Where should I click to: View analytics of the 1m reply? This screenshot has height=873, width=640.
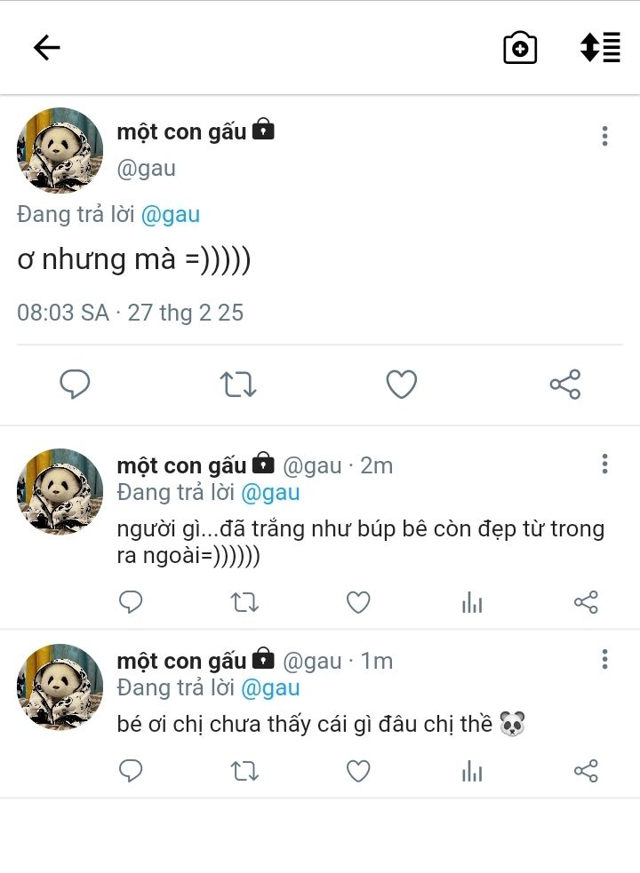pyautogui.click(x=472, y=771)
